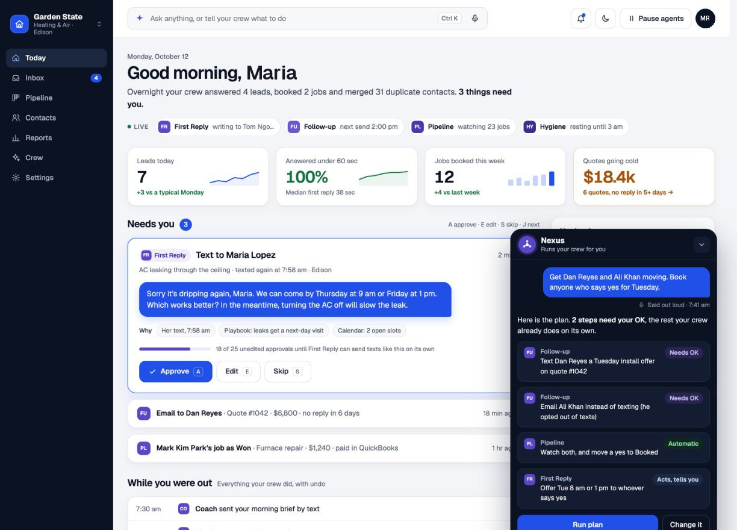Click the FR badge on First Reply status chip
The height and width of the screenshot is (530, 737).
164,127
